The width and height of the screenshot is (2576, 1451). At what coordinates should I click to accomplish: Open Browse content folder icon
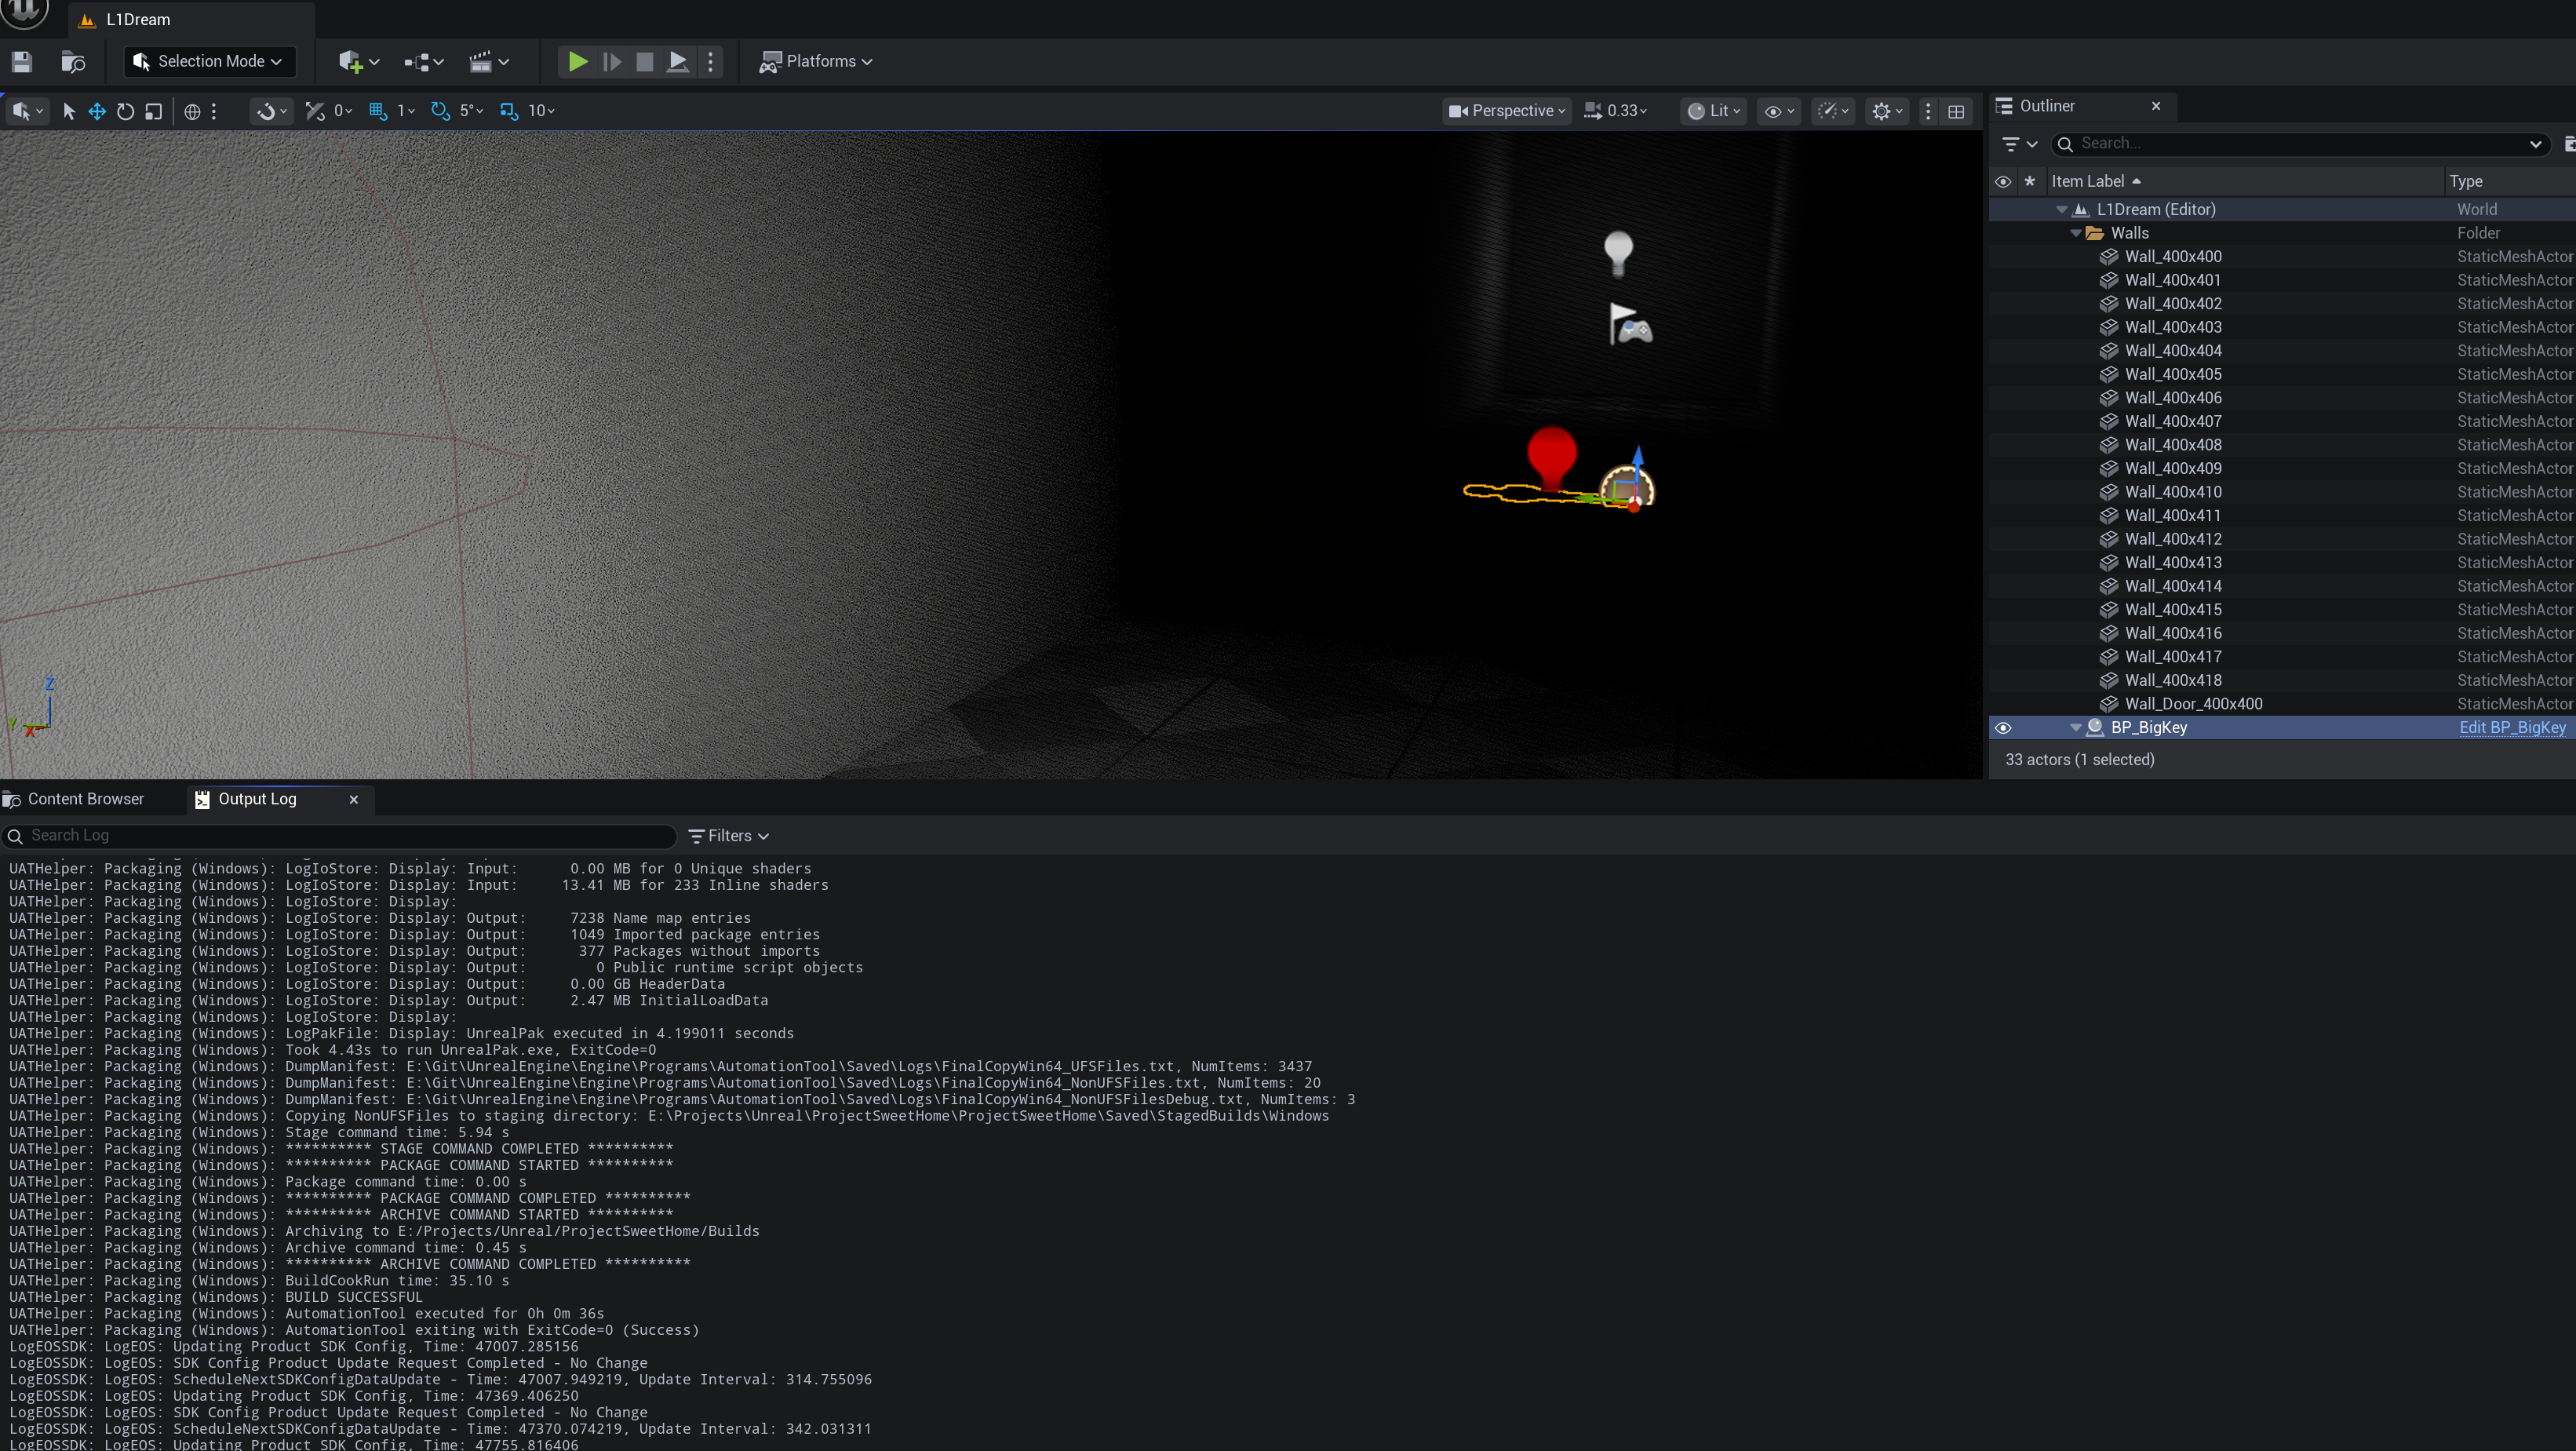pyautogui.click(x=73, y=62)
